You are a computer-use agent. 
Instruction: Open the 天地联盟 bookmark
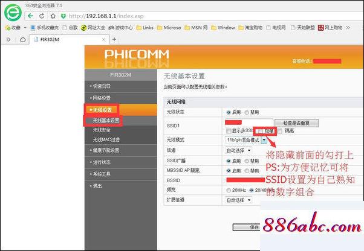[x=303, y=28]
